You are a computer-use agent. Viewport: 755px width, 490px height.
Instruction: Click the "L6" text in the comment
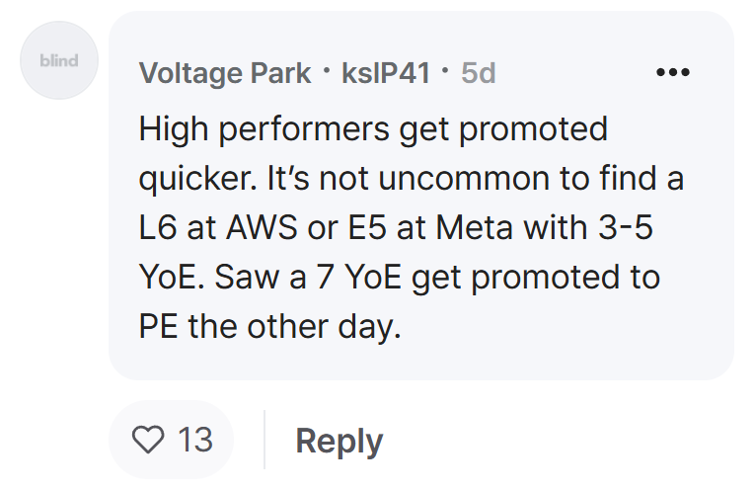coord(158,227)
